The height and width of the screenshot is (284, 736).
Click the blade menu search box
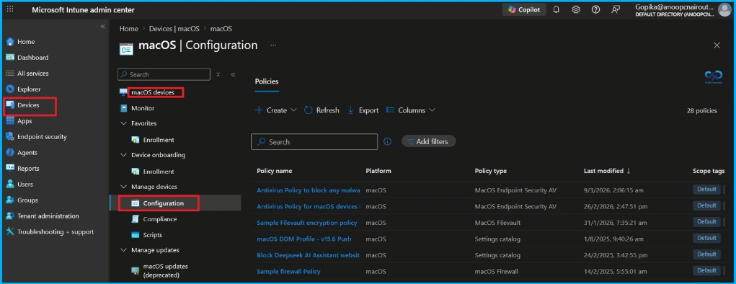click(x=164, y=74)
